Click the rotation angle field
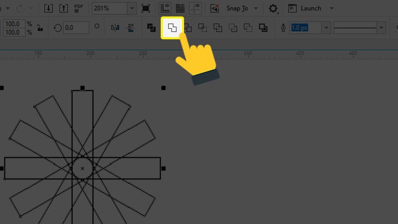The width and height of the screenshot is (398, 224). [75, 28]
